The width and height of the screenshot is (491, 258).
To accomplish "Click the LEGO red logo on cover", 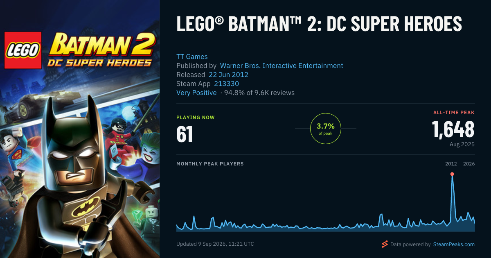I will point(23,50).
